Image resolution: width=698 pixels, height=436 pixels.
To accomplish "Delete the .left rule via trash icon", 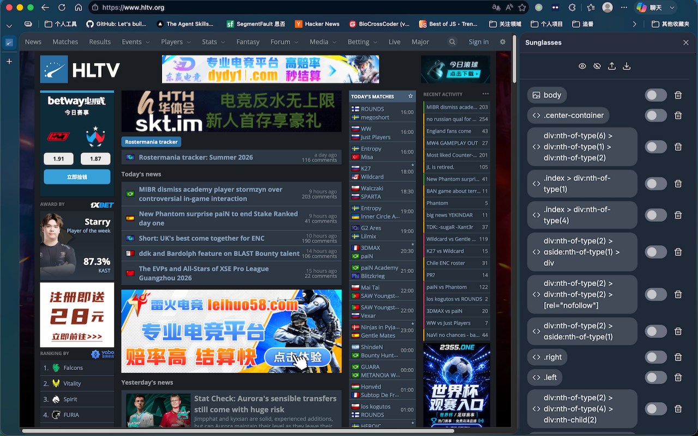I will pos(678,378).
